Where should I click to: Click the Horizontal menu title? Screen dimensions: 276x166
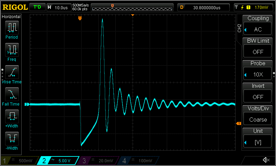point(11,17)
